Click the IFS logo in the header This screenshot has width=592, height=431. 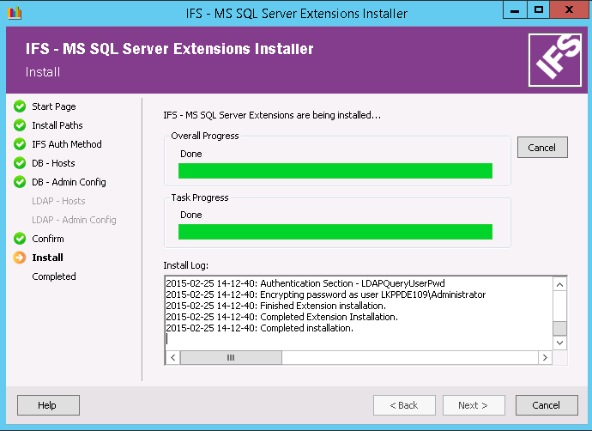[553, 59]
